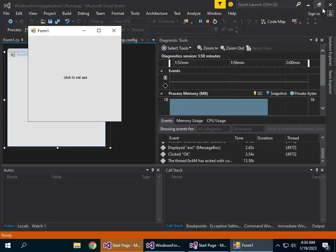The image size is (336, 252).
Task: Show the next statement icon
Action: pyautogui.click(x=234, y=21)
